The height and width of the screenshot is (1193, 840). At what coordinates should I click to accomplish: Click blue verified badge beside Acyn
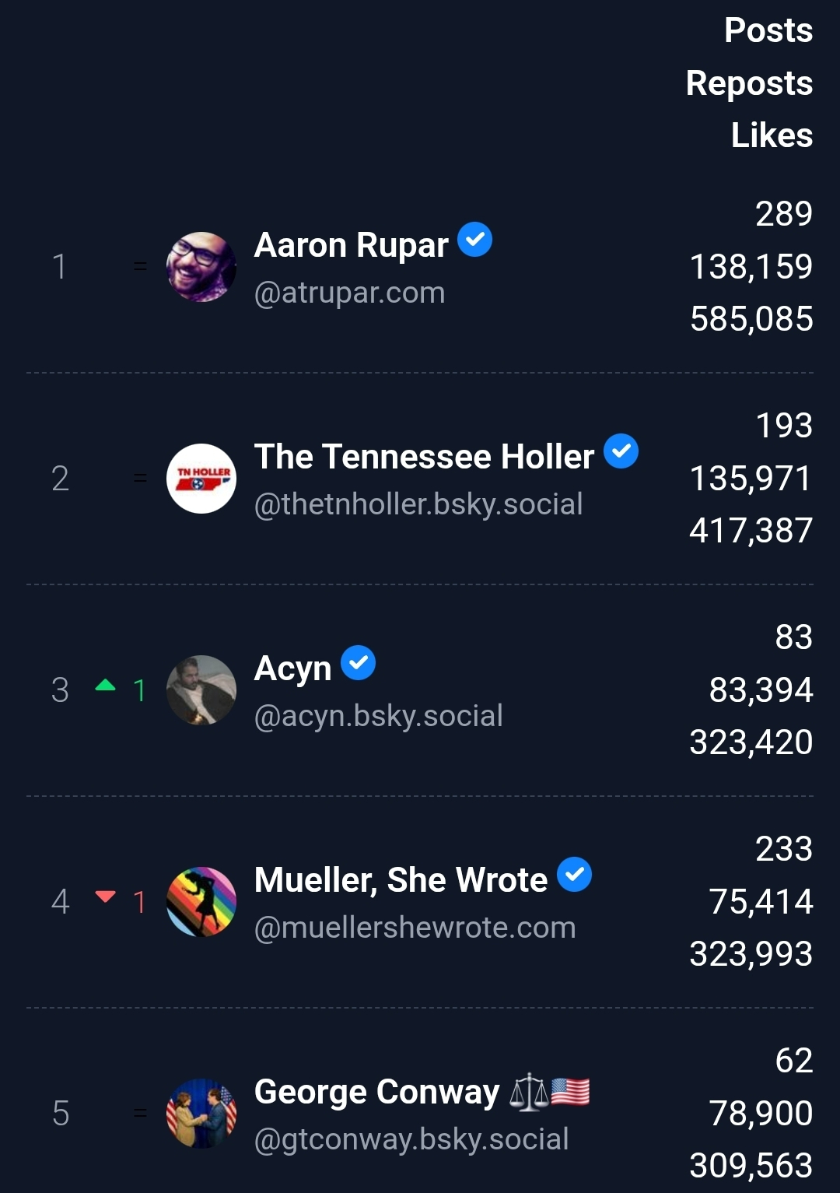point(358,663)
